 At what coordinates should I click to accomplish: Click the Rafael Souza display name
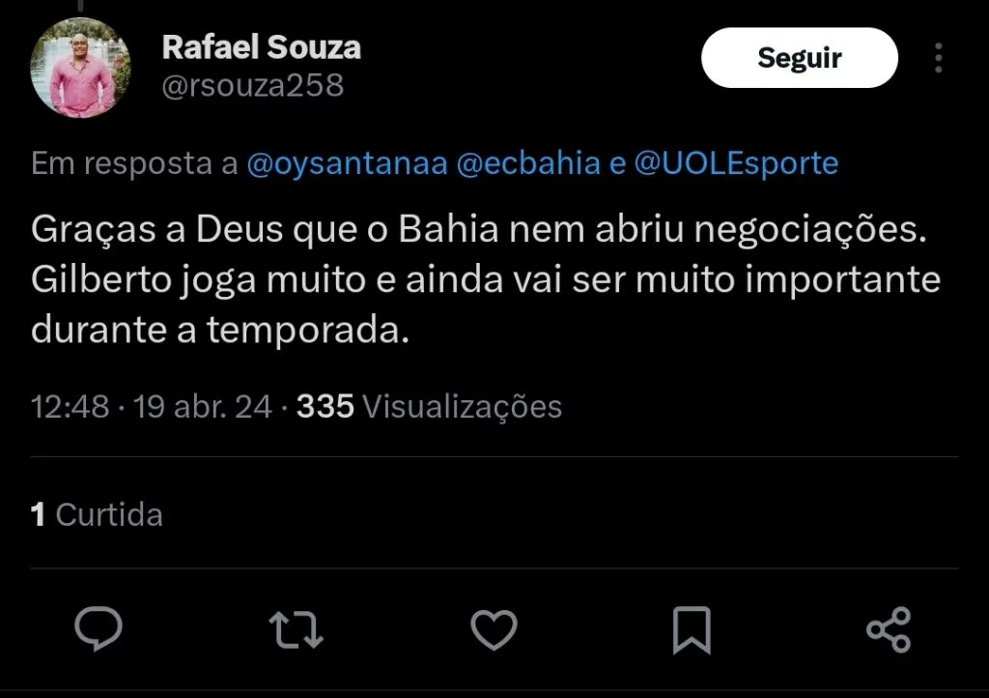point(261,46)
